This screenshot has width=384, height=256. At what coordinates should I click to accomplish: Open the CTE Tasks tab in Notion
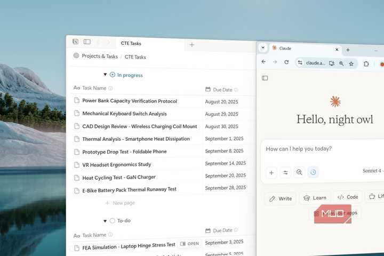131,43
